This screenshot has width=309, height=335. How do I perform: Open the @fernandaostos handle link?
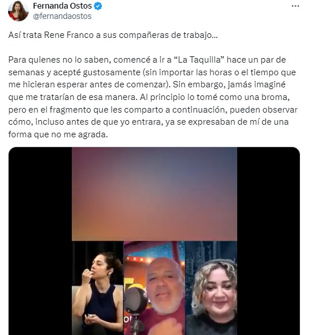(62, 16)
